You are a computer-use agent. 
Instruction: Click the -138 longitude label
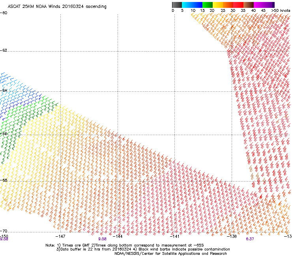coord(232,236)
